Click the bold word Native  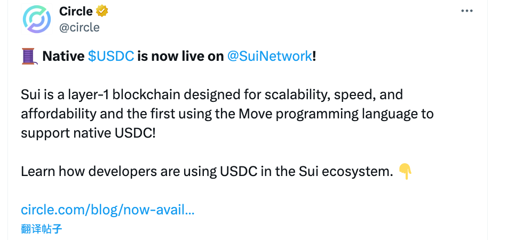point(64,57)
